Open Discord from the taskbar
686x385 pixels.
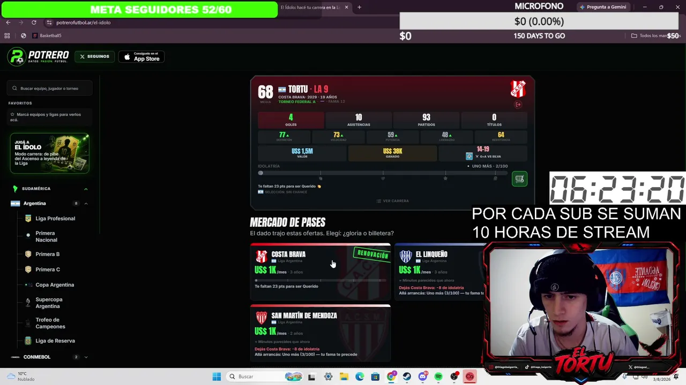click(423, 376)
